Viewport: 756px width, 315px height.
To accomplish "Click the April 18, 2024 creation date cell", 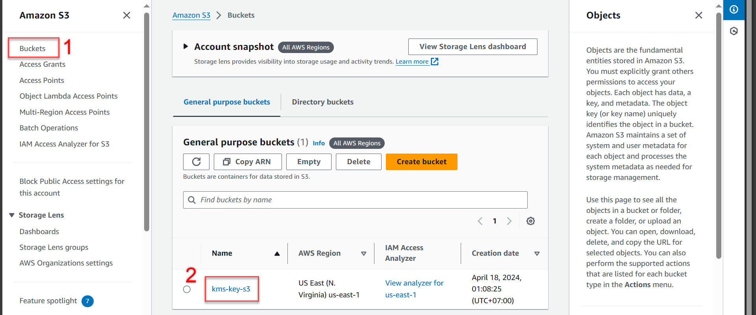I will coord(497,289).
